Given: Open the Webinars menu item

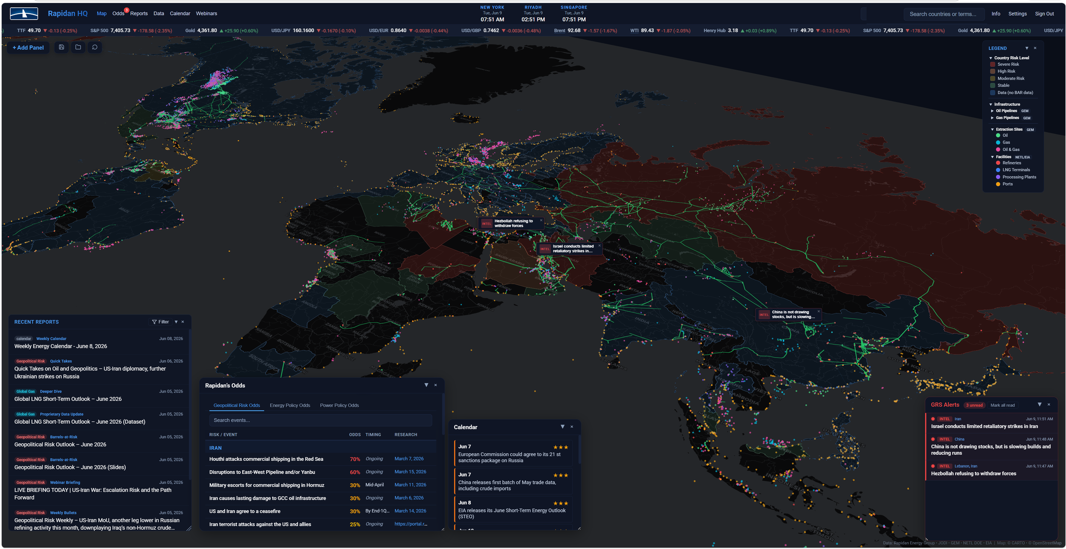Looking at the screenshot, I should point(206,14).
